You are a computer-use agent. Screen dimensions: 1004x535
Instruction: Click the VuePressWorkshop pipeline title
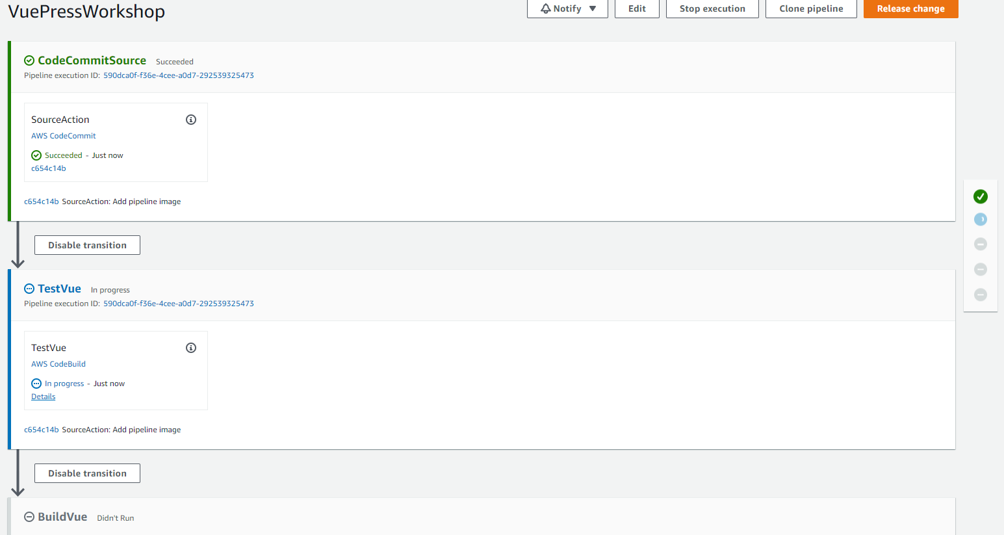coord(86,11)
